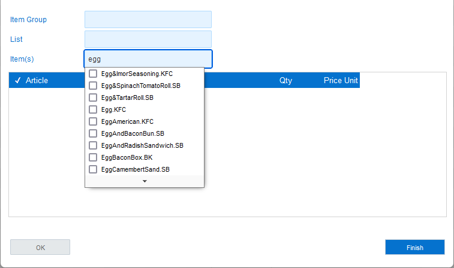
Task: Open the Item Group field
Action: tap(148, 19)
